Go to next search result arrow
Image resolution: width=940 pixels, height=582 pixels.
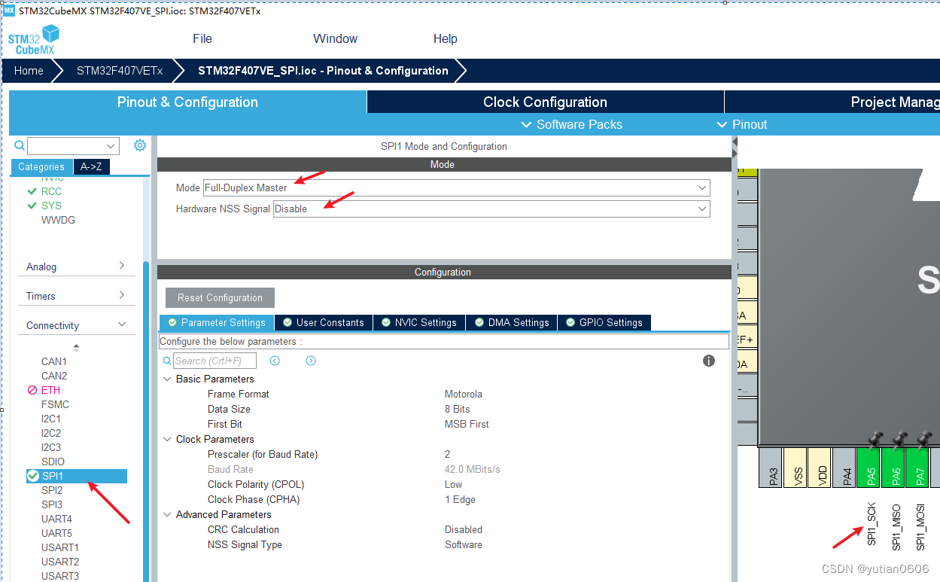point(311,361)
